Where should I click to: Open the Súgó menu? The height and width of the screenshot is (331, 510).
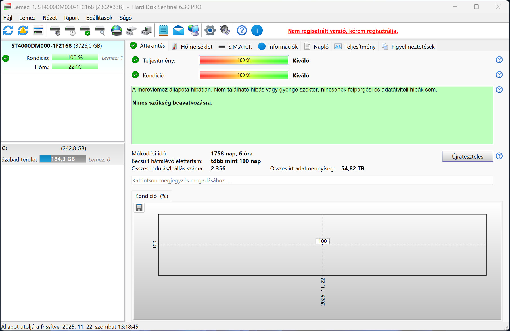(126, 18)
